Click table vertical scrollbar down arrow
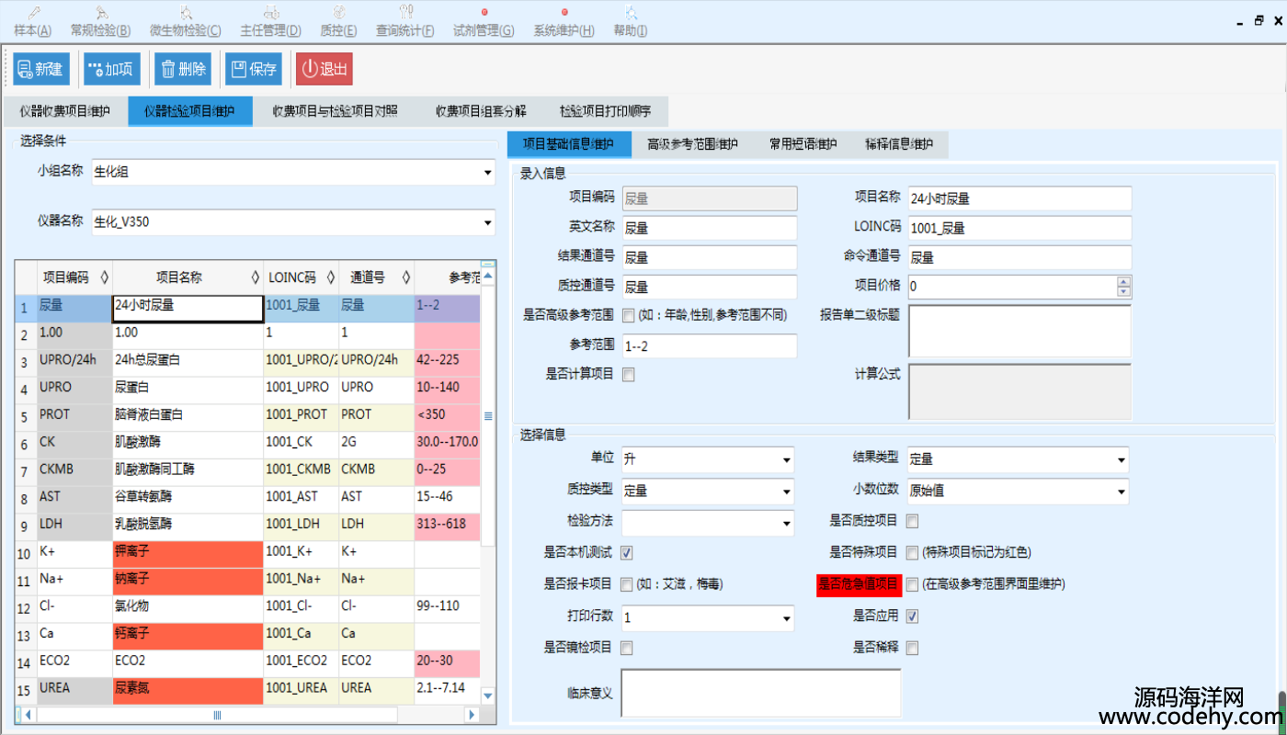Viewport: 1287px width, 735px height. pyautogui.click(x=488, y=695)
